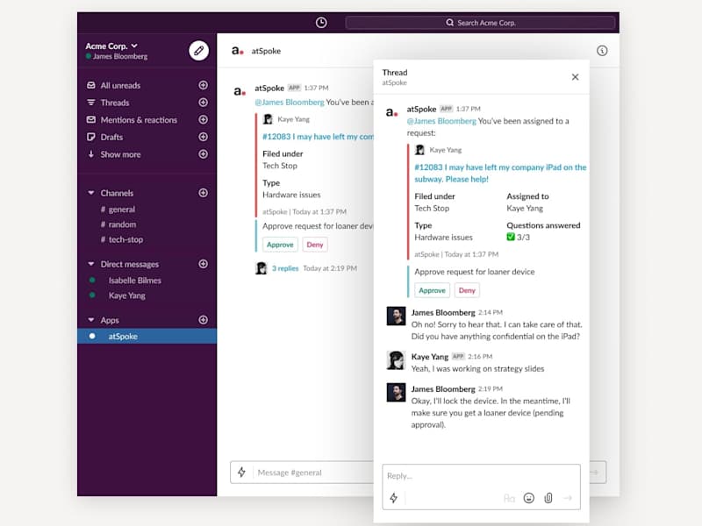Click the thread Reply input field
The width and height of the screenshot is (702, 526).
tap(481, 476)
